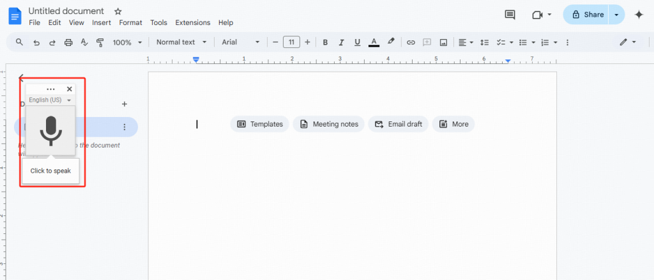Collapse the outline panel with back arrow

[x=21, y=77]
